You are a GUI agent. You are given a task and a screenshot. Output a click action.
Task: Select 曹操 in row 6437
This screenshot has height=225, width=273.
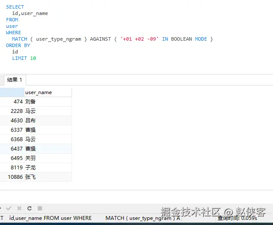click(x=48, y=149)
